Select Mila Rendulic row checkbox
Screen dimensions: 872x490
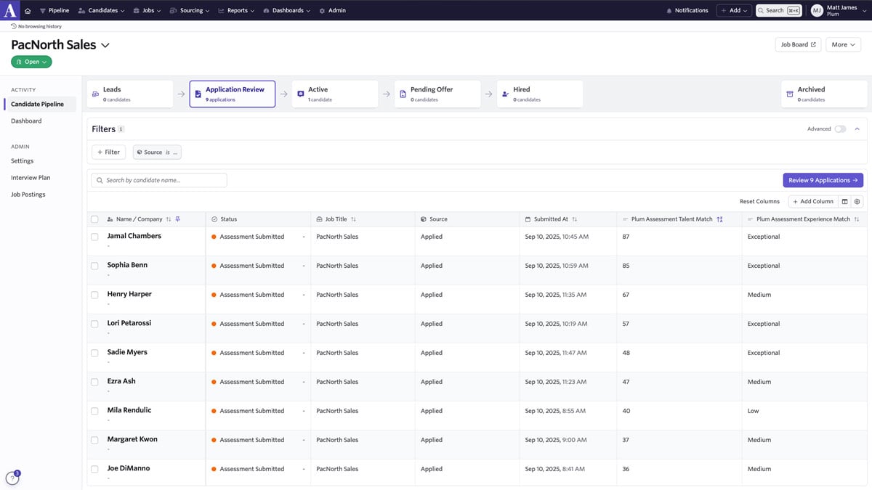pyautogui.click(x=94, y=411)
